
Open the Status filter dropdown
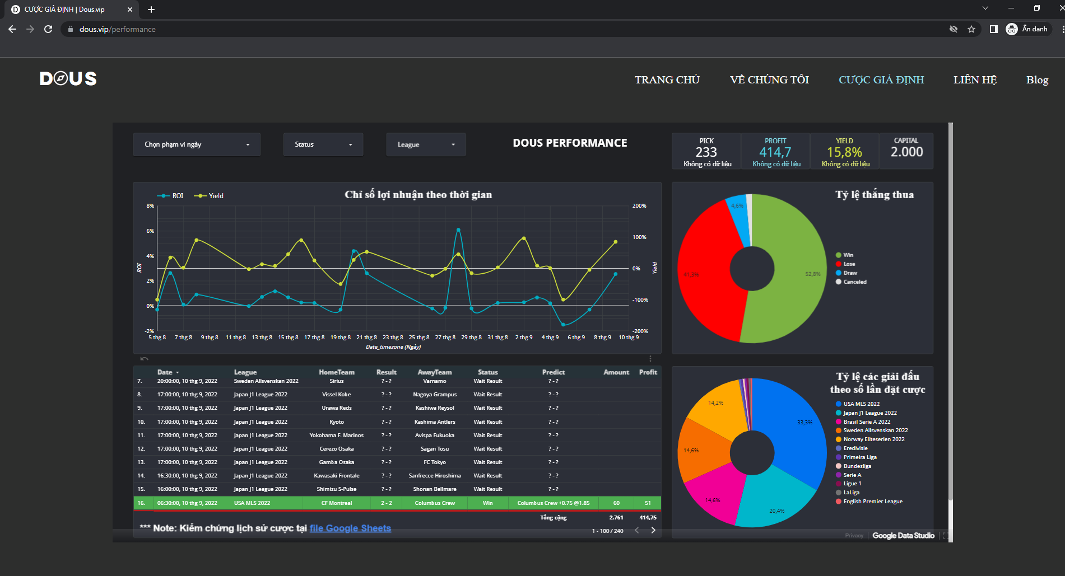click(x=323, y=144)
